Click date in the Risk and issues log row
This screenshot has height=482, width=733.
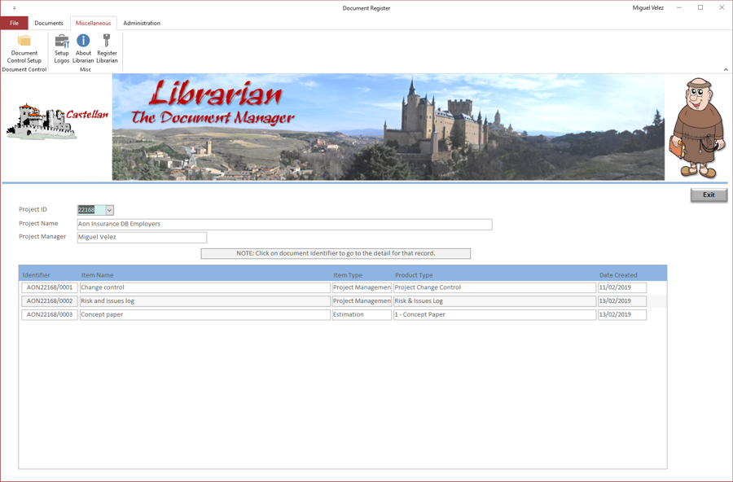(x=622, y=301)
